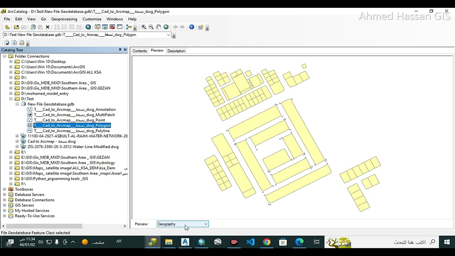Select the dwg_Annotation feature class
Viewport: 455px width, 256px height.
(75, 110)
